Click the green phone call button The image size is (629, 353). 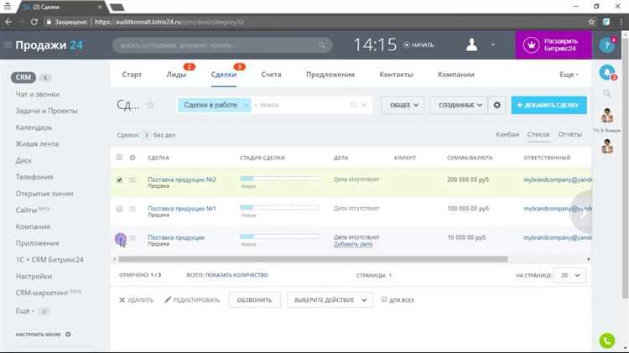coord(607,340)
